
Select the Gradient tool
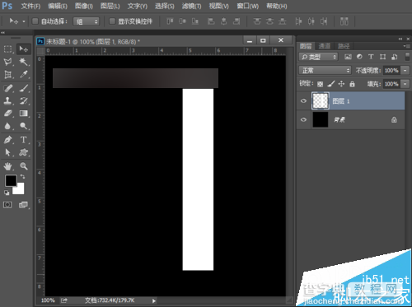point(24,114)
